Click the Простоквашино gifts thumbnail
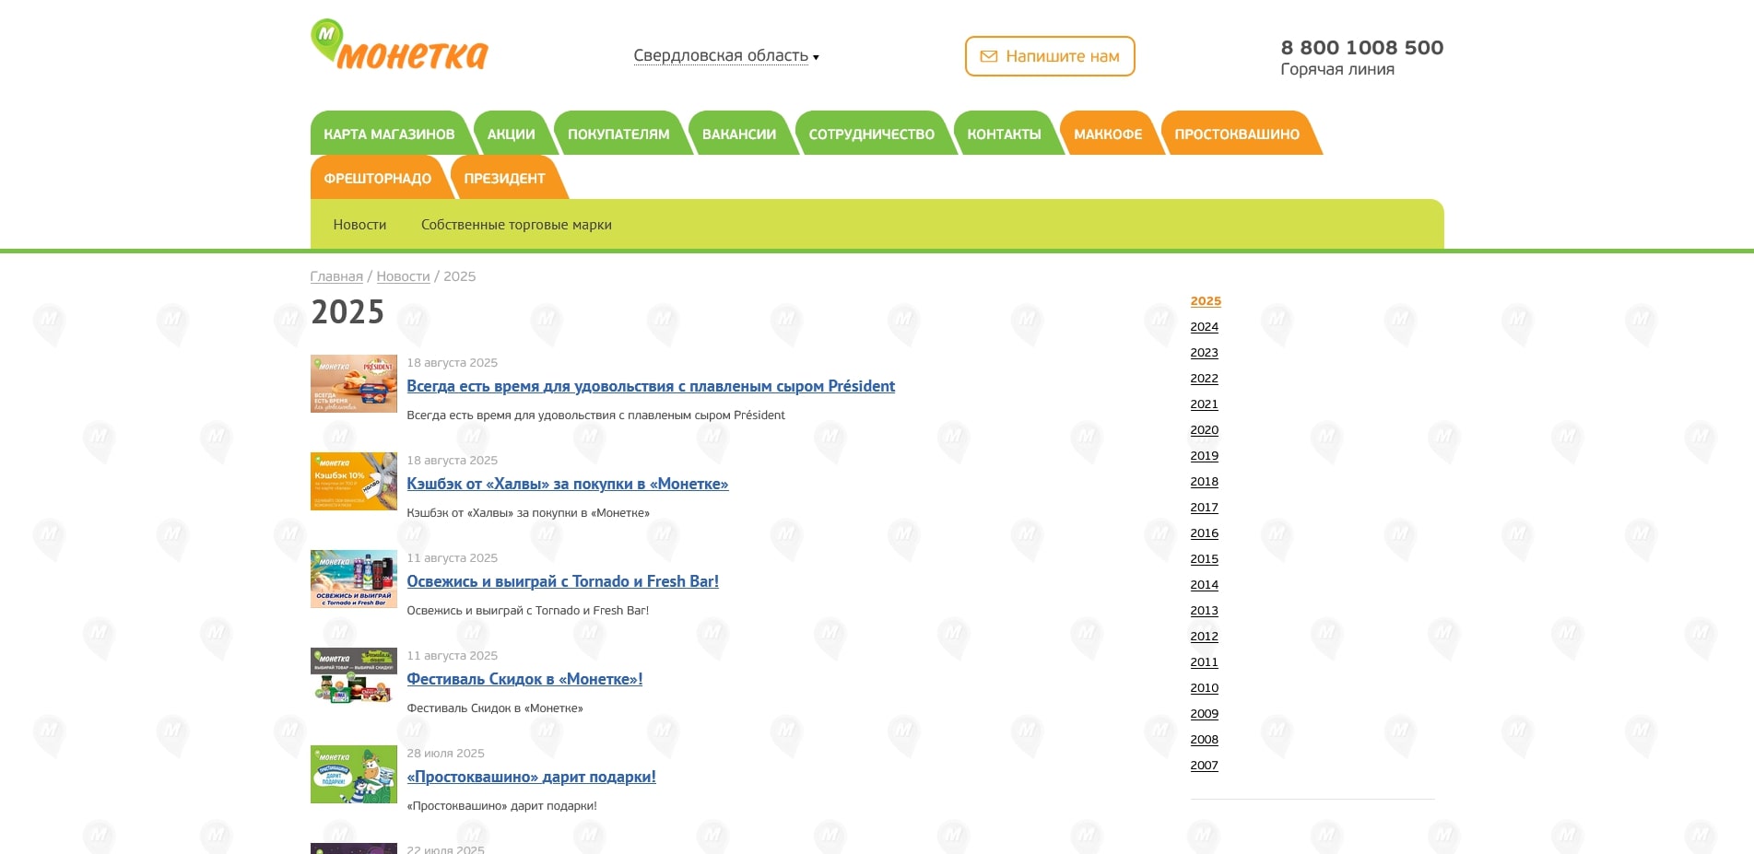 pos(354,774)
